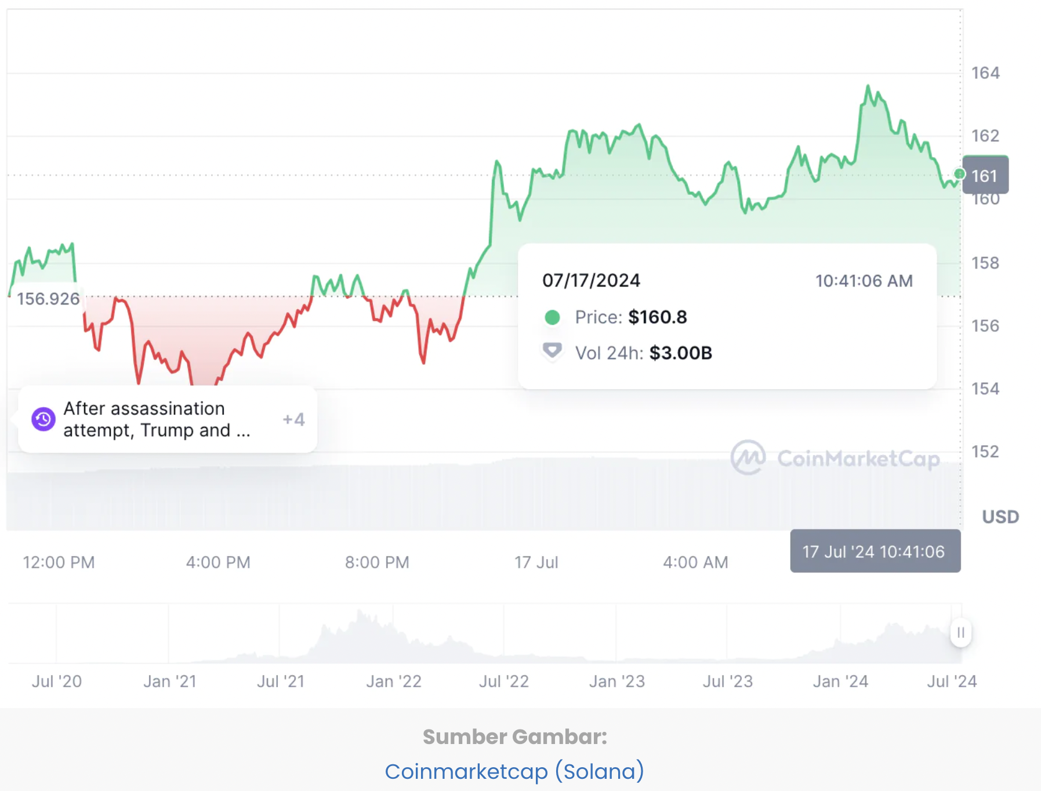Click the 8:00 PM time axis label
1041x791 pixels.
pyautogui.click(x=377, y=562)
